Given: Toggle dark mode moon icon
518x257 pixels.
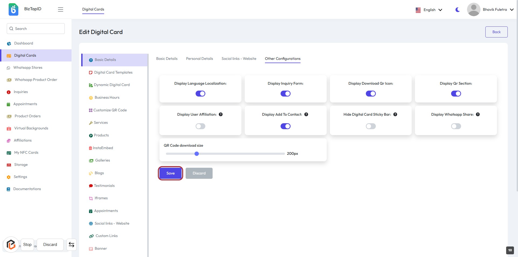Looking at the screenshot, I should pyautogui.click(x=457, y=10).
